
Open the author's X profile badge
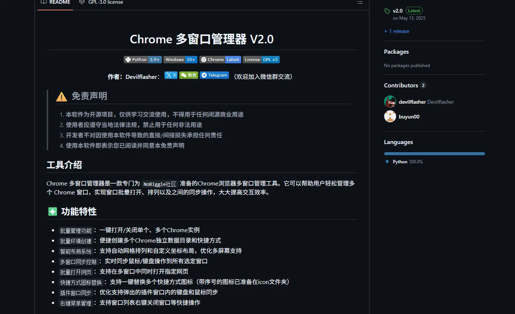(170, 75)
